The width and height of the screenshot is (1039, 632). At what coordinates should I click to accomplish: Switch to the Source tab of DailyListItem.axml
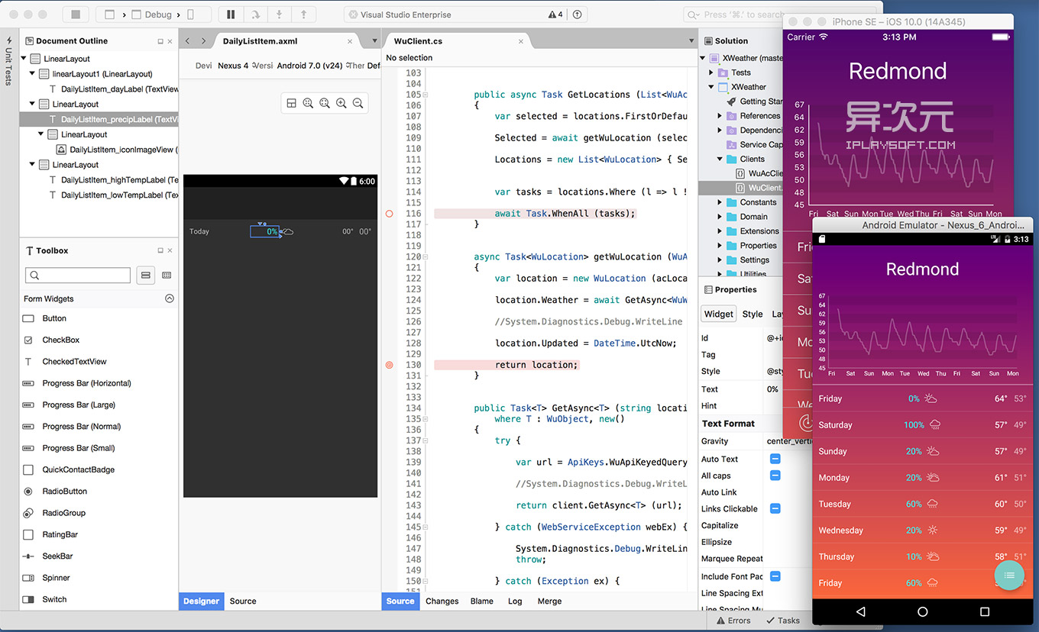click(242, 601)
